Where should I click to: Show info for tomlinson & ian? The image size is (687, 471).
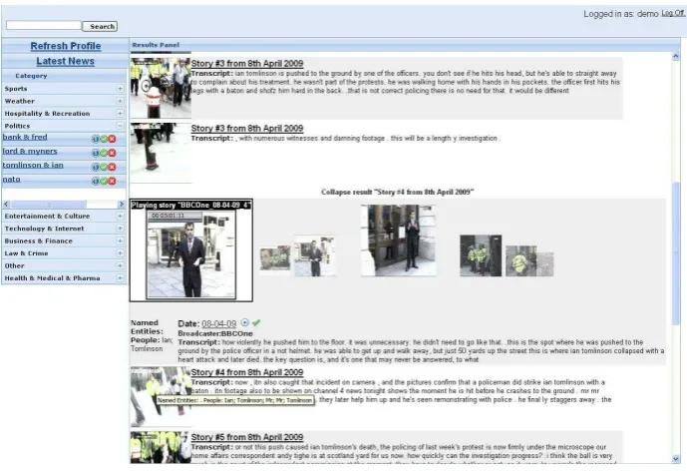(x=95, y=167)
